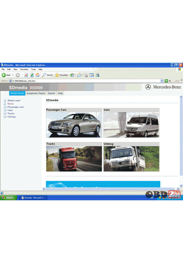Click the page icon beside What's new?
Viewport: 183px width, 263px height.
5,101
